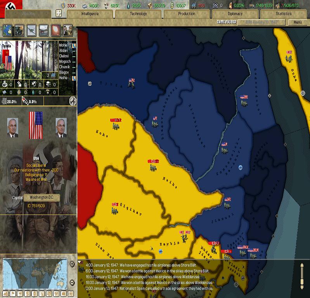Open the air forces plane icon
This screenshot has width=310, height=298.
pyautogui.click(x=32, y=30)
